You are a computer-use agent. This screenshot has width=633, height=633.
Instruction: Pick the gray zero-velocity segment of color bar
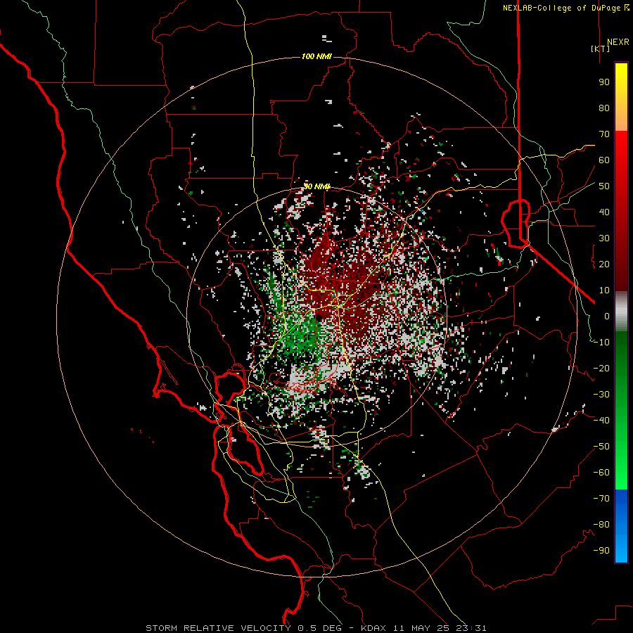(x=621, y=311)
